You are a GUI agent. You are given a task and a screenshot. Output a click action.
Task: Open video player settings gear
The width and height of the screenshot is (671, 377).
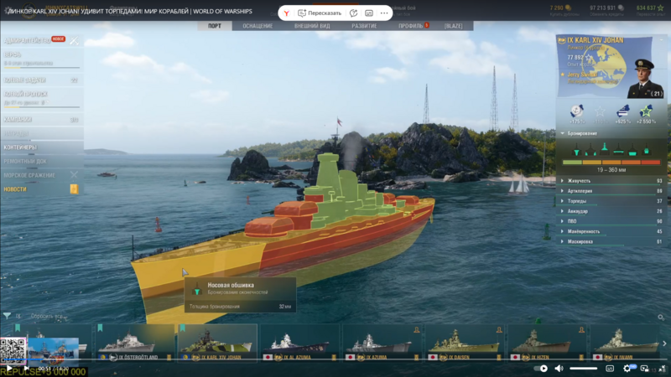point(627,369)
